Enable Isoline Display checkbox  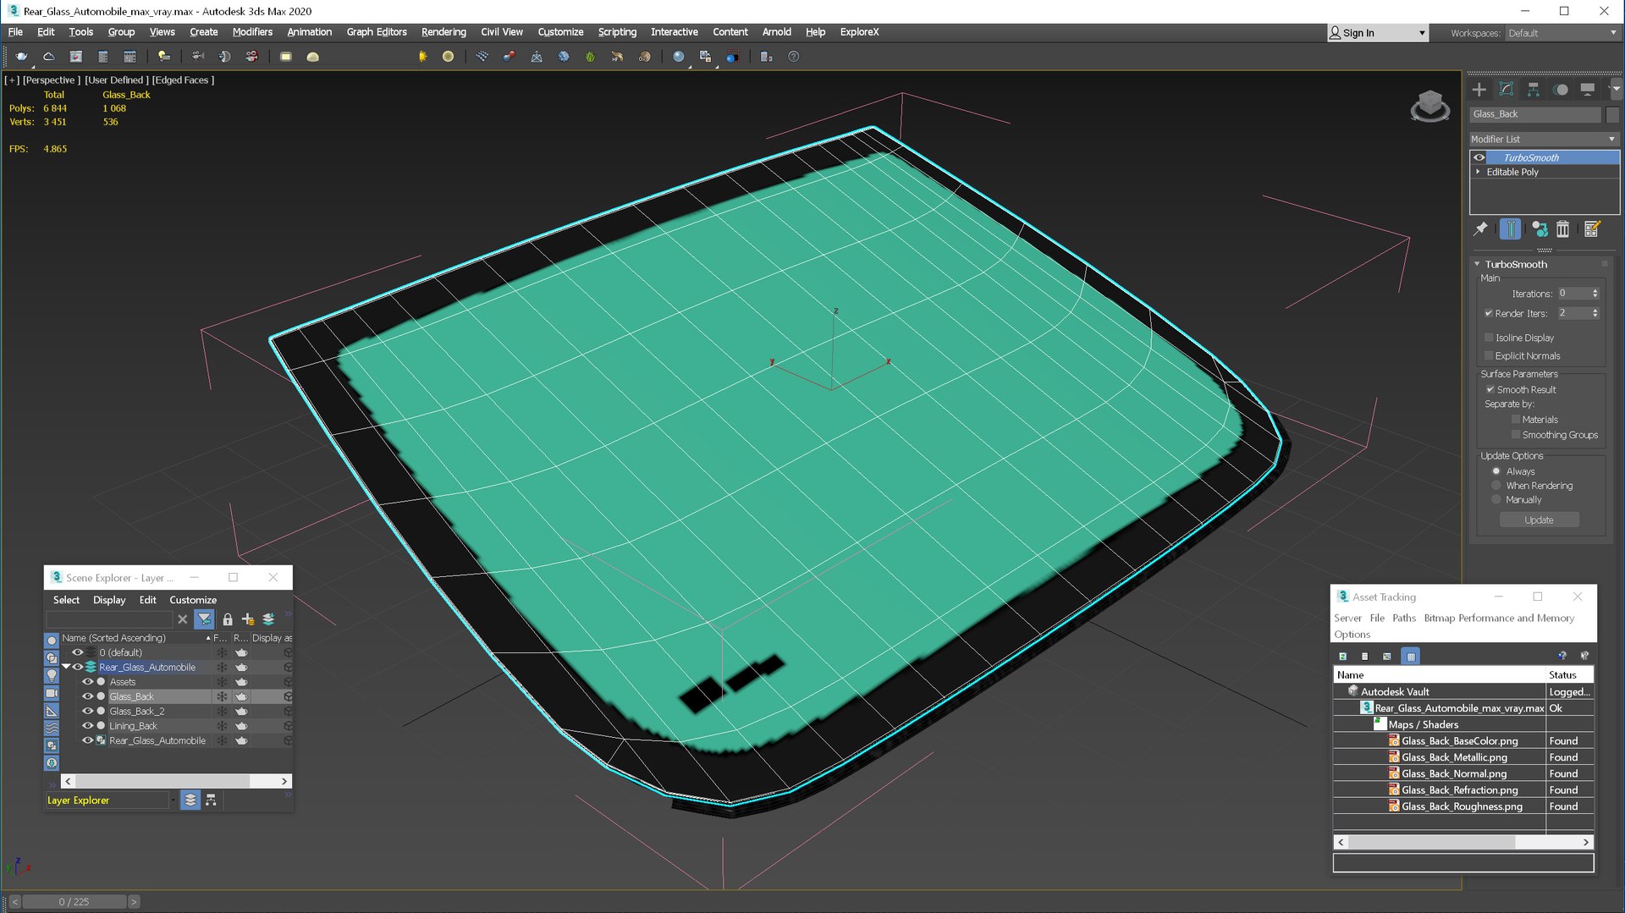click(x=1489, y=338)
